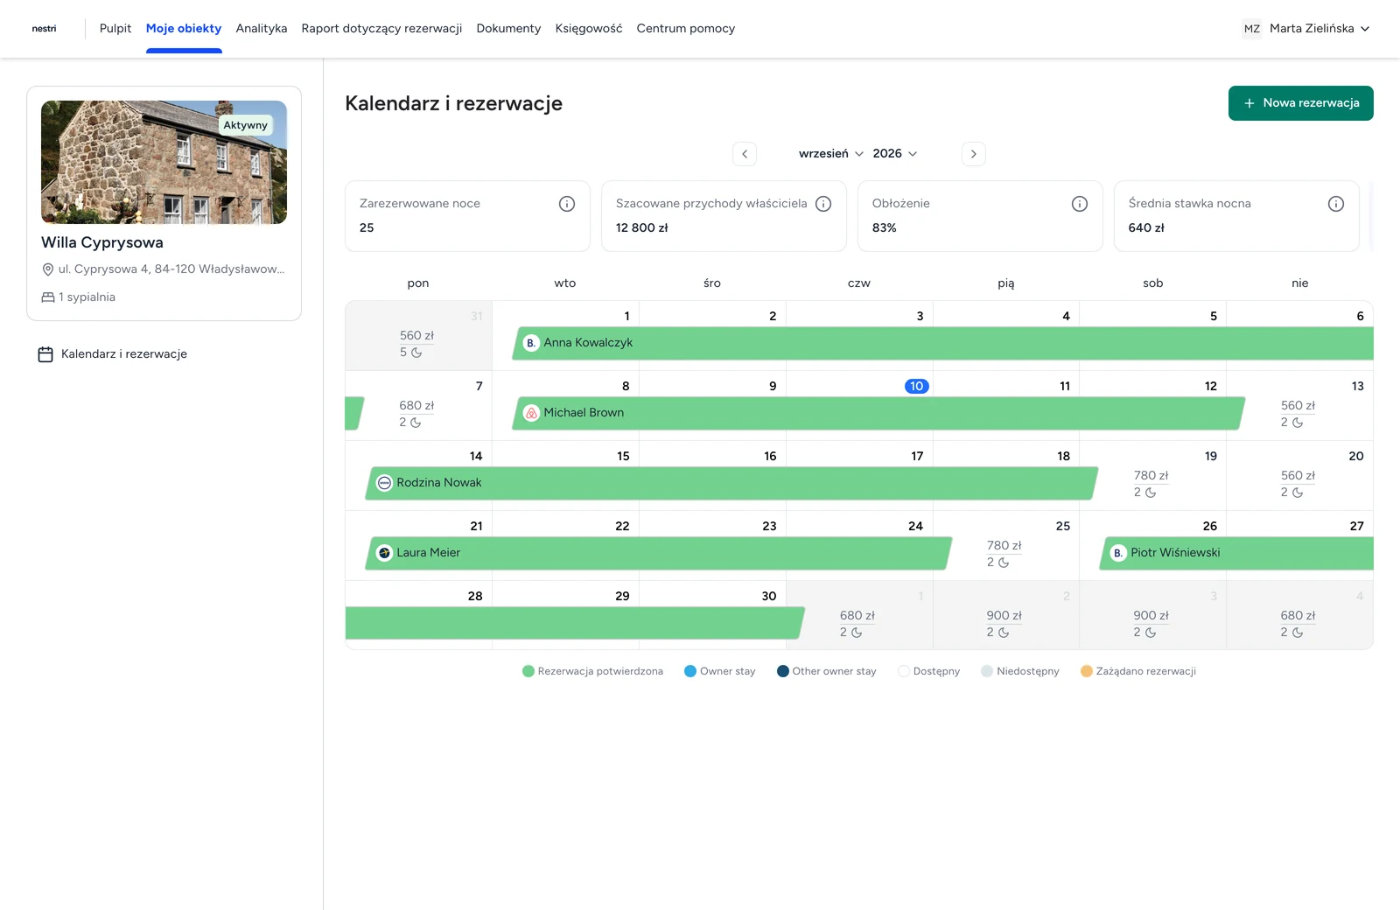Select the highlighted day 10
Viewport: 1400px width, 910px height.
916,387
